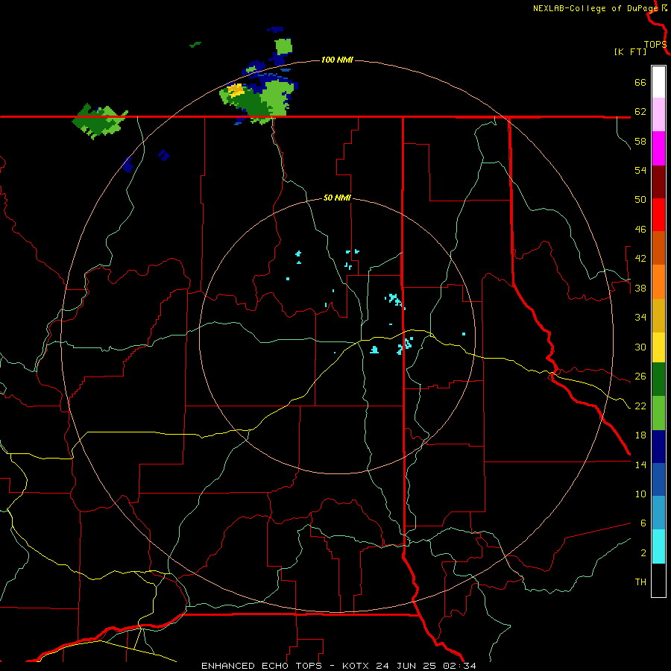Screen dimensions: 671x671
Task: Click the "66" legend value
Action: (x=640, y=82)
